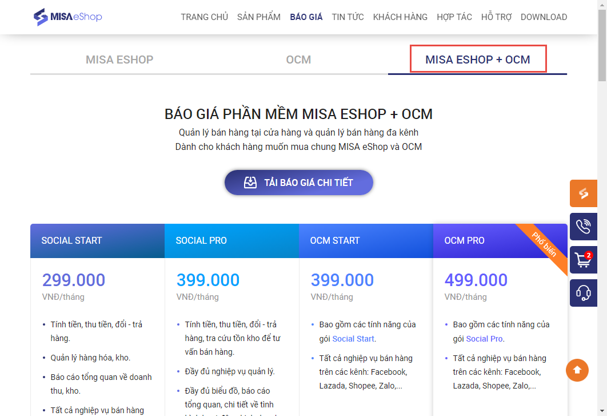This screenshot has width=607, height=416.
Task: Click the headset support icon
Action: click(584, 293)
